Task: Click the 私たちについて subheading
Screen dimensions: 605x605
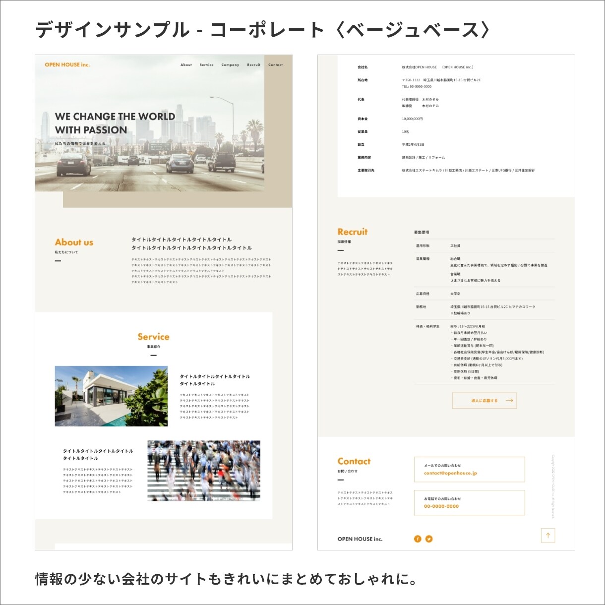Action: tap(66, 252)
